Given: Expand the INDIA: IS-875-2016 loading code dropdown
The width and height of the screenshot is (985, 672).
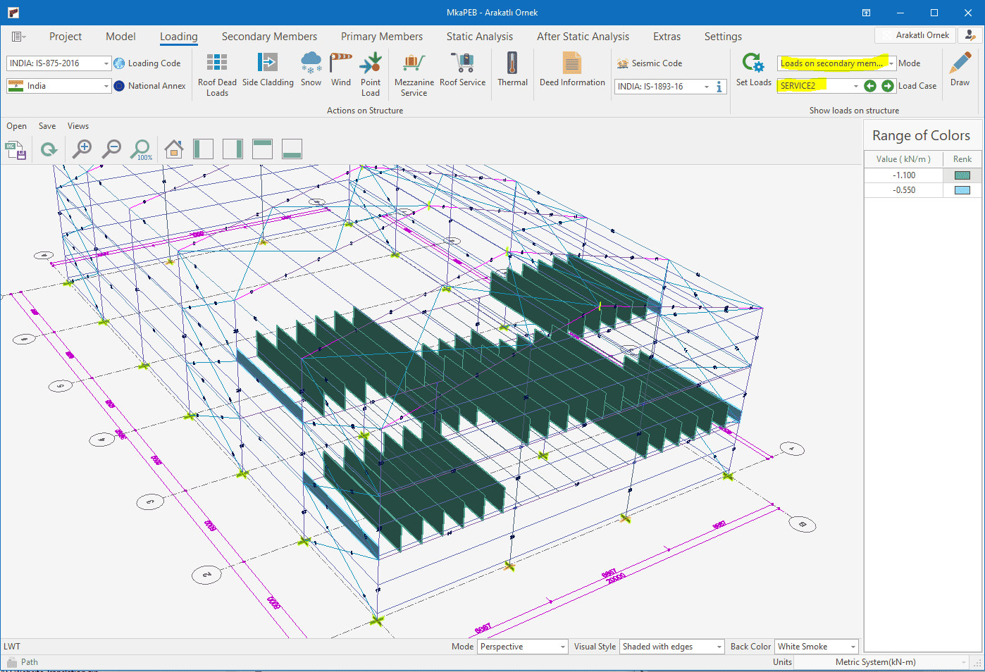Looking at the screenshot, I should click(106, 63).
